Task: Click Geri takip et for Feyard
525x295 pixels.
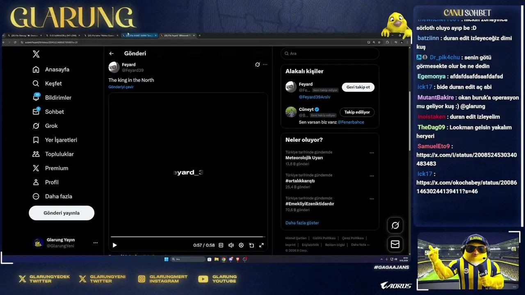Action: (358, 87)
